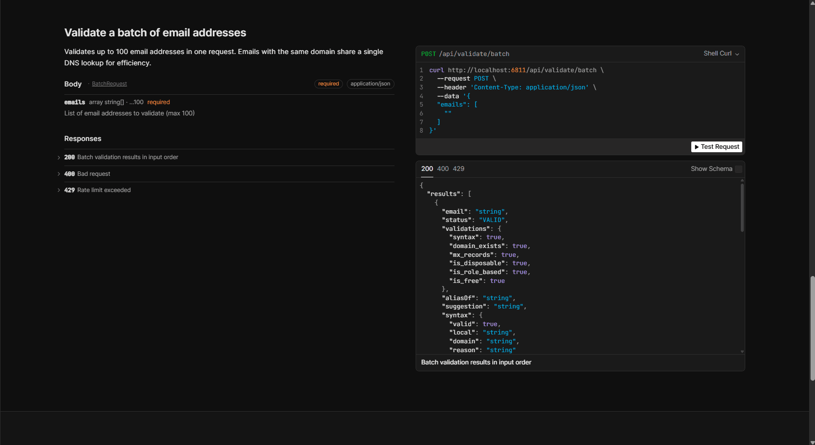
Task: Click the application/json content type badge
Action: point(370,84)
